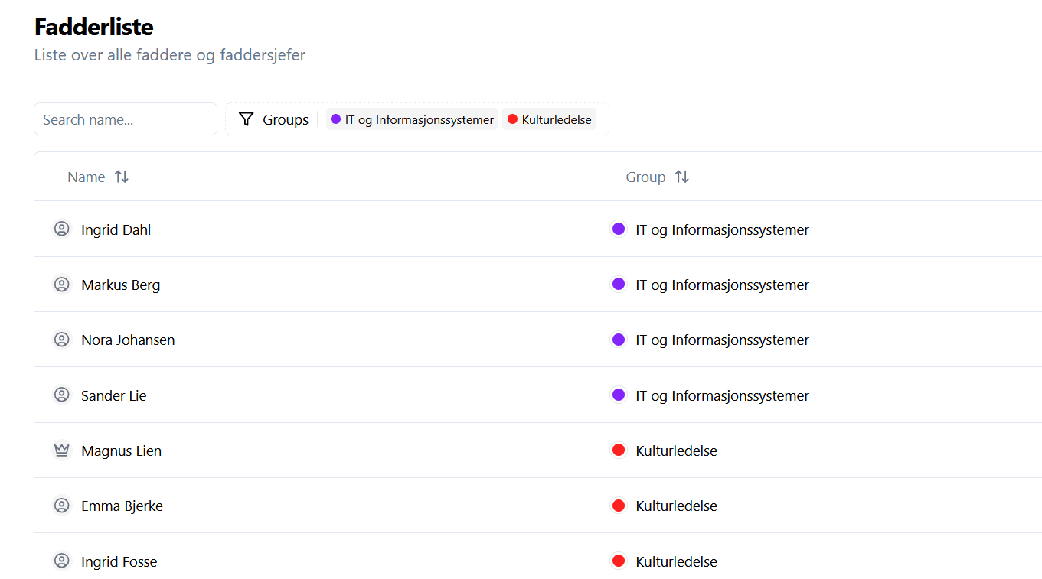Viewport: 1042px width, 579px height.
Task: Select the name Magnus Lien
Action: coord(121,451)
